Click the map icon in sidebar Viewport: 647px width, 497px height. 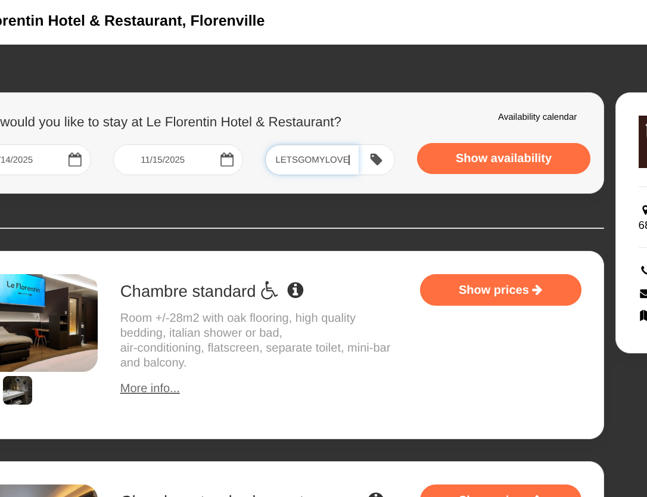point(644,315)
